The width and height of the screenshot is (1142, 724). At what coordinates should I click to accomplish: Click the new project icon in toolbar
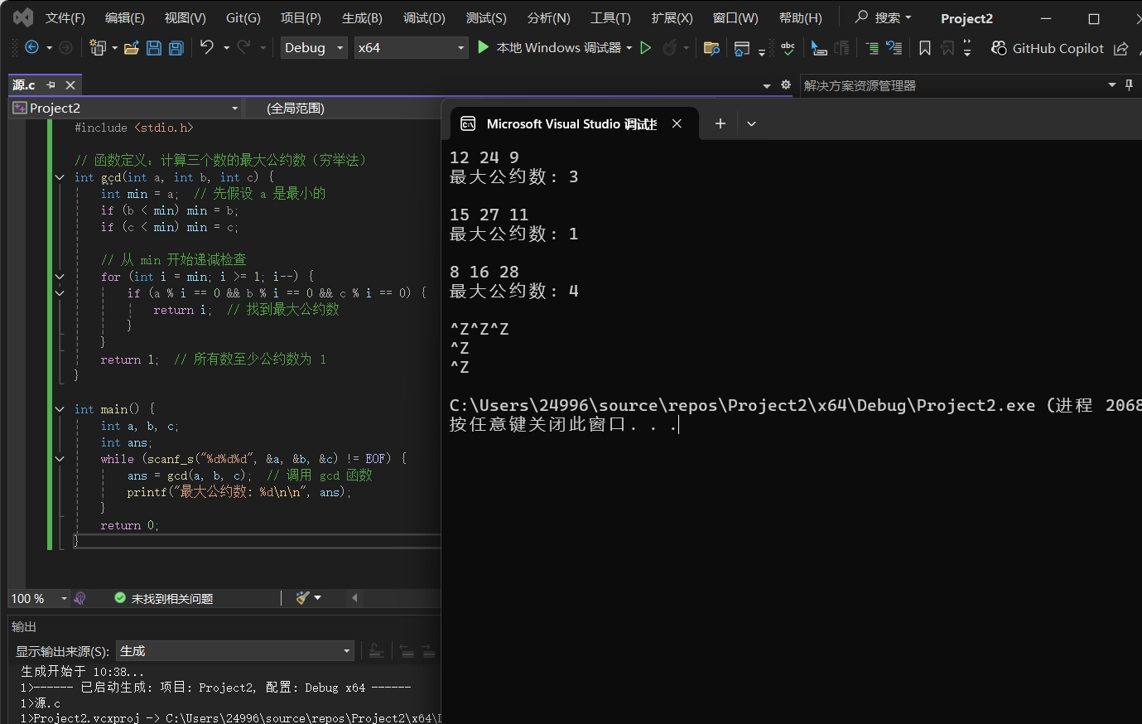(x=98, y=48)
